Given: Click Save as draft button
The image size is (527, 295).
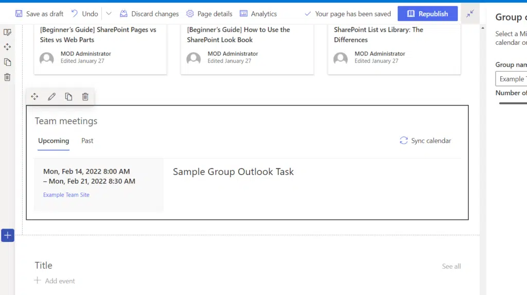Looking at the screenshot, I should tap(39, 14).
